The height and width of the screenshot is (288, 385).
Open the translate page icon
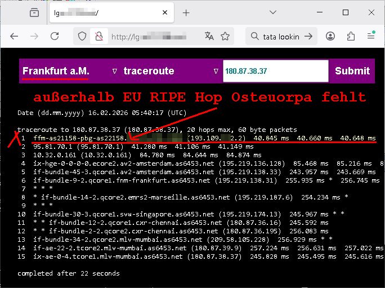point(209,36)
